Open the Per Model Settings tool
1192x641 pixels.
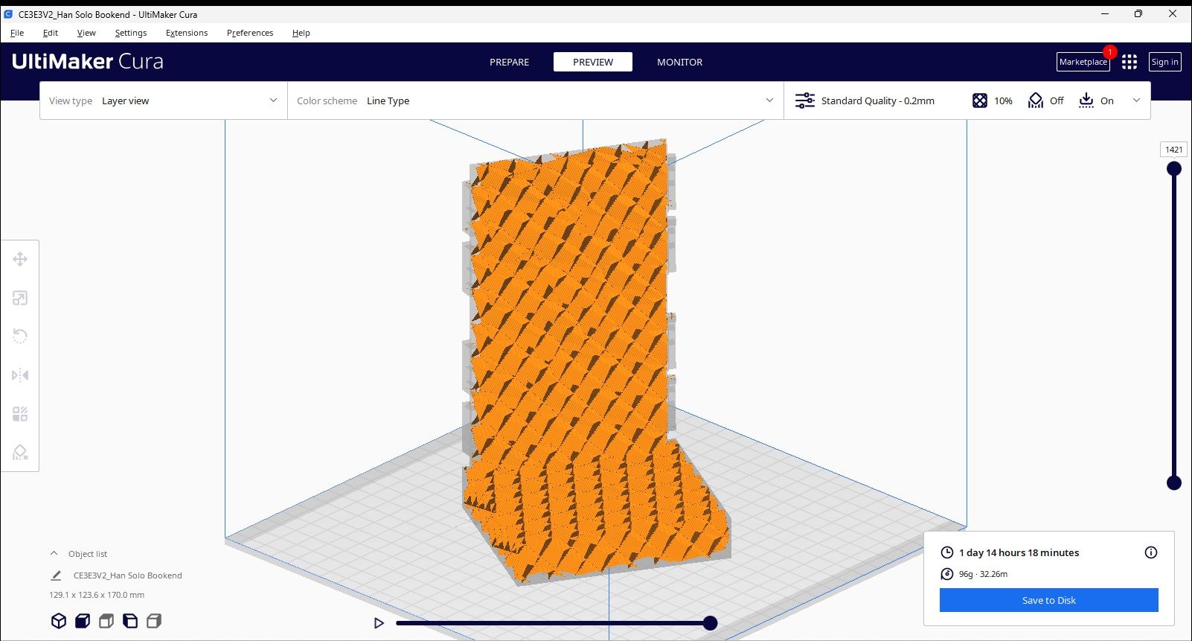click(20, 414)
